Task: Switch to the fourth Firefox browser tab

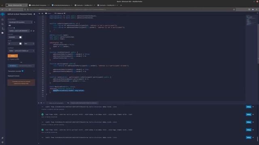Action: click(85, 5)
